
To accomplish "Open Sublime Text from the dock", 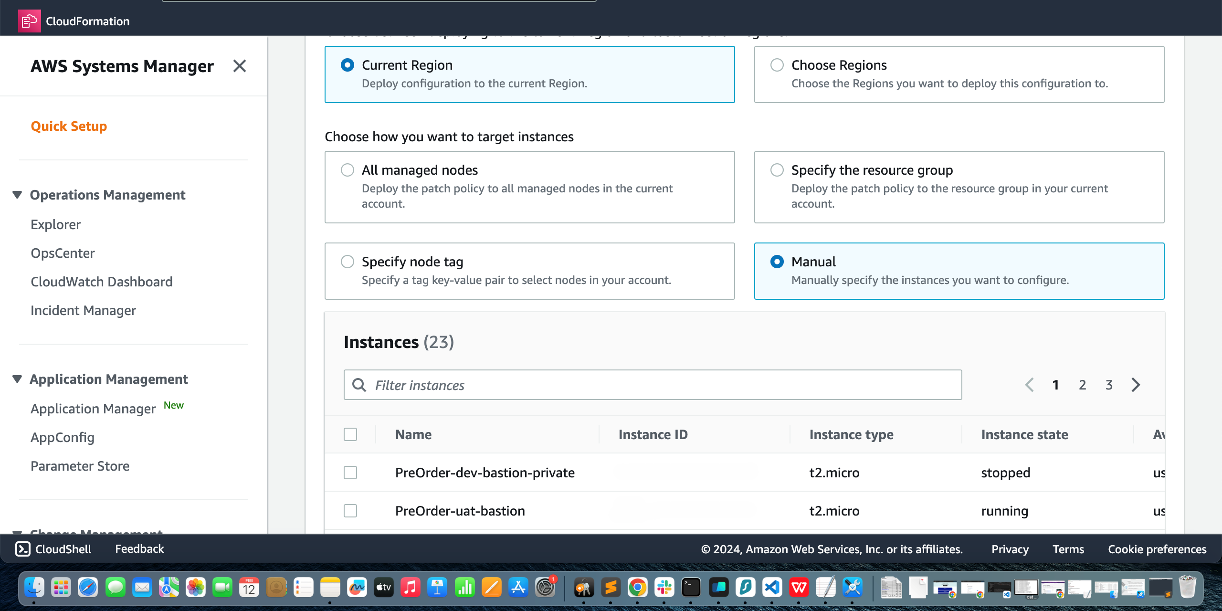I will (611, 587).
